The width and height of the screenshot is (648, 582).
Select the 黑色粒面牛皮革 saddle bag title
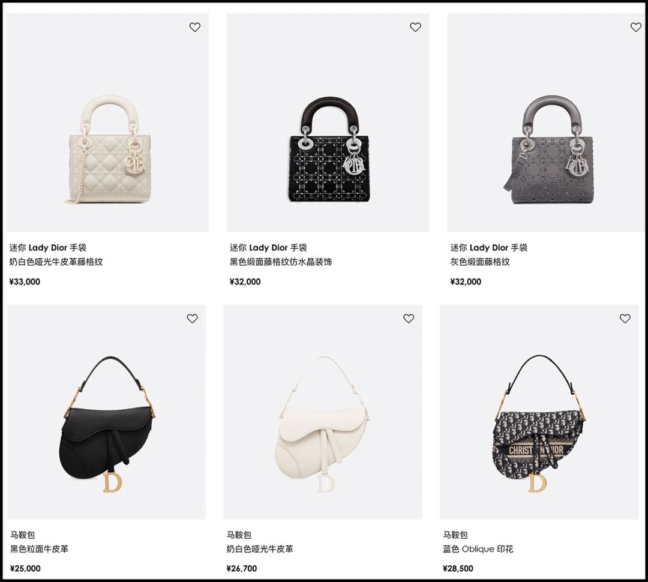coord(39,549)
